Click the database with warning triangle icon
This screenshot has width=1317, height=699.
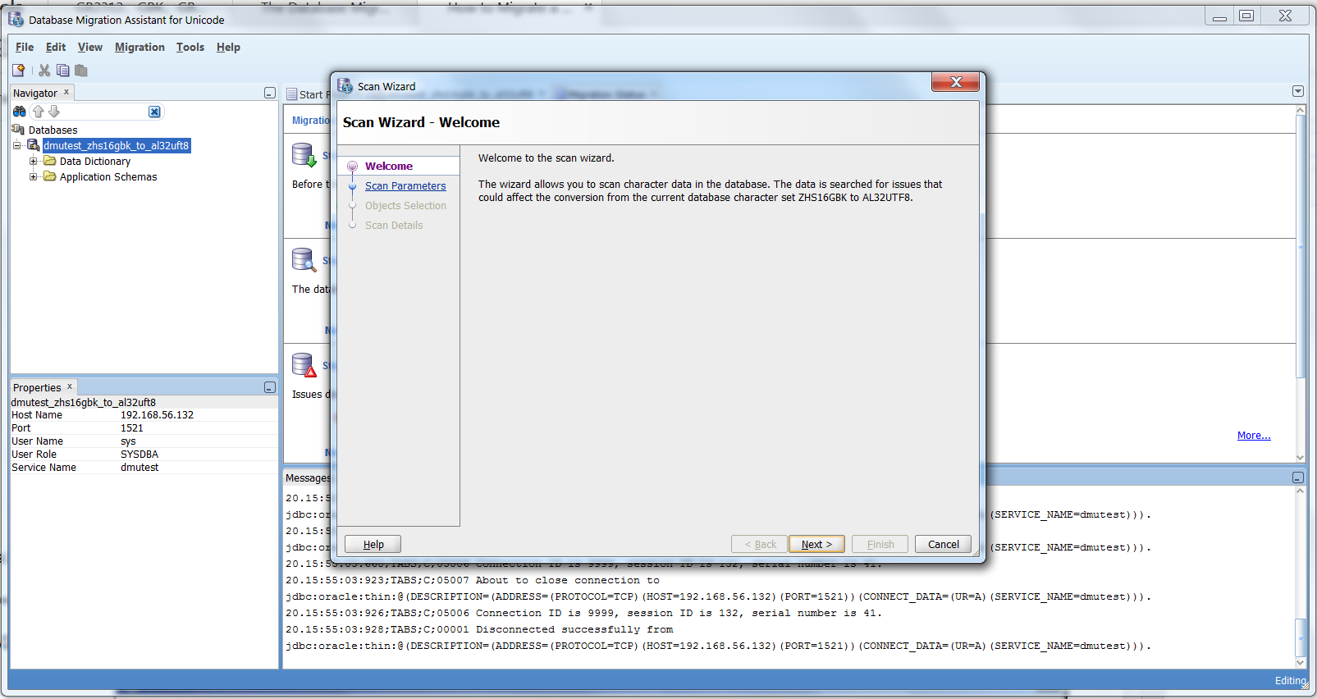304,365
